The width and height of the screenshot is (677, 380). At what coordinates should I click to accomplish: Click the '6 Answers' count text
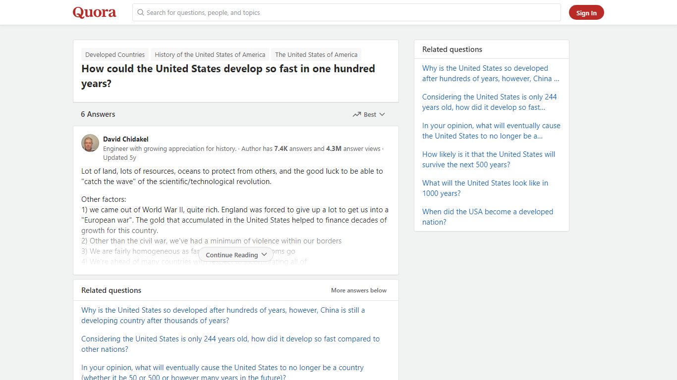tap(98, 114)
